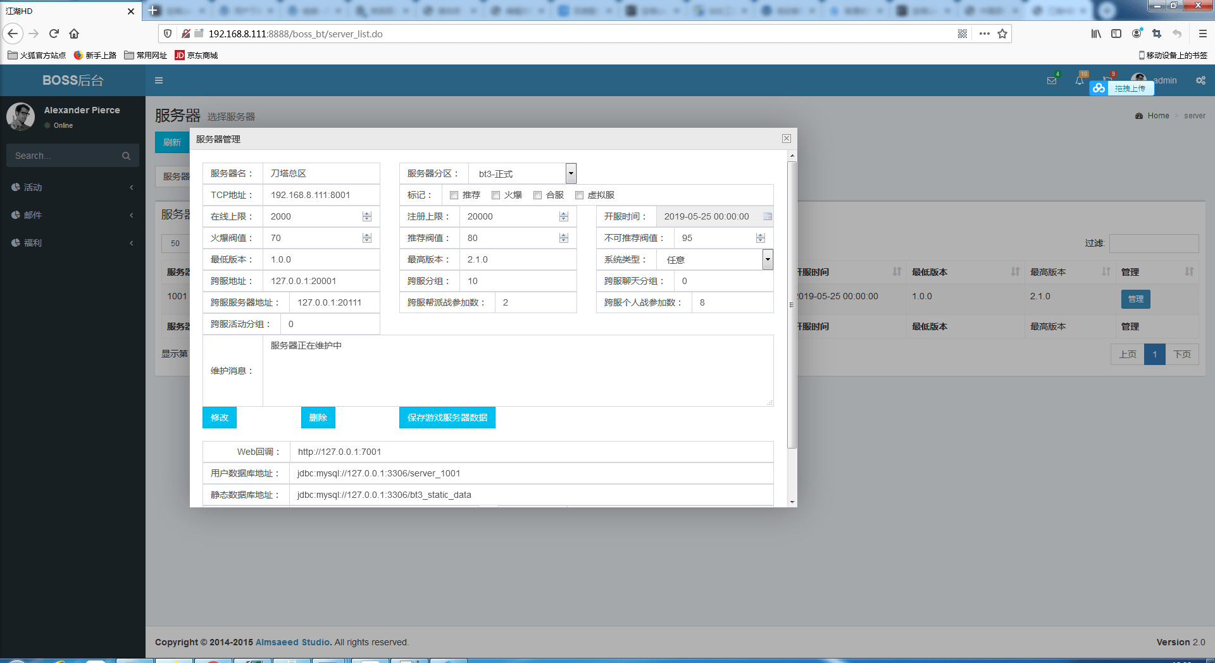
Task: Click the Firefox home icon
Action: pyautogui.click(x=74, y=34)
